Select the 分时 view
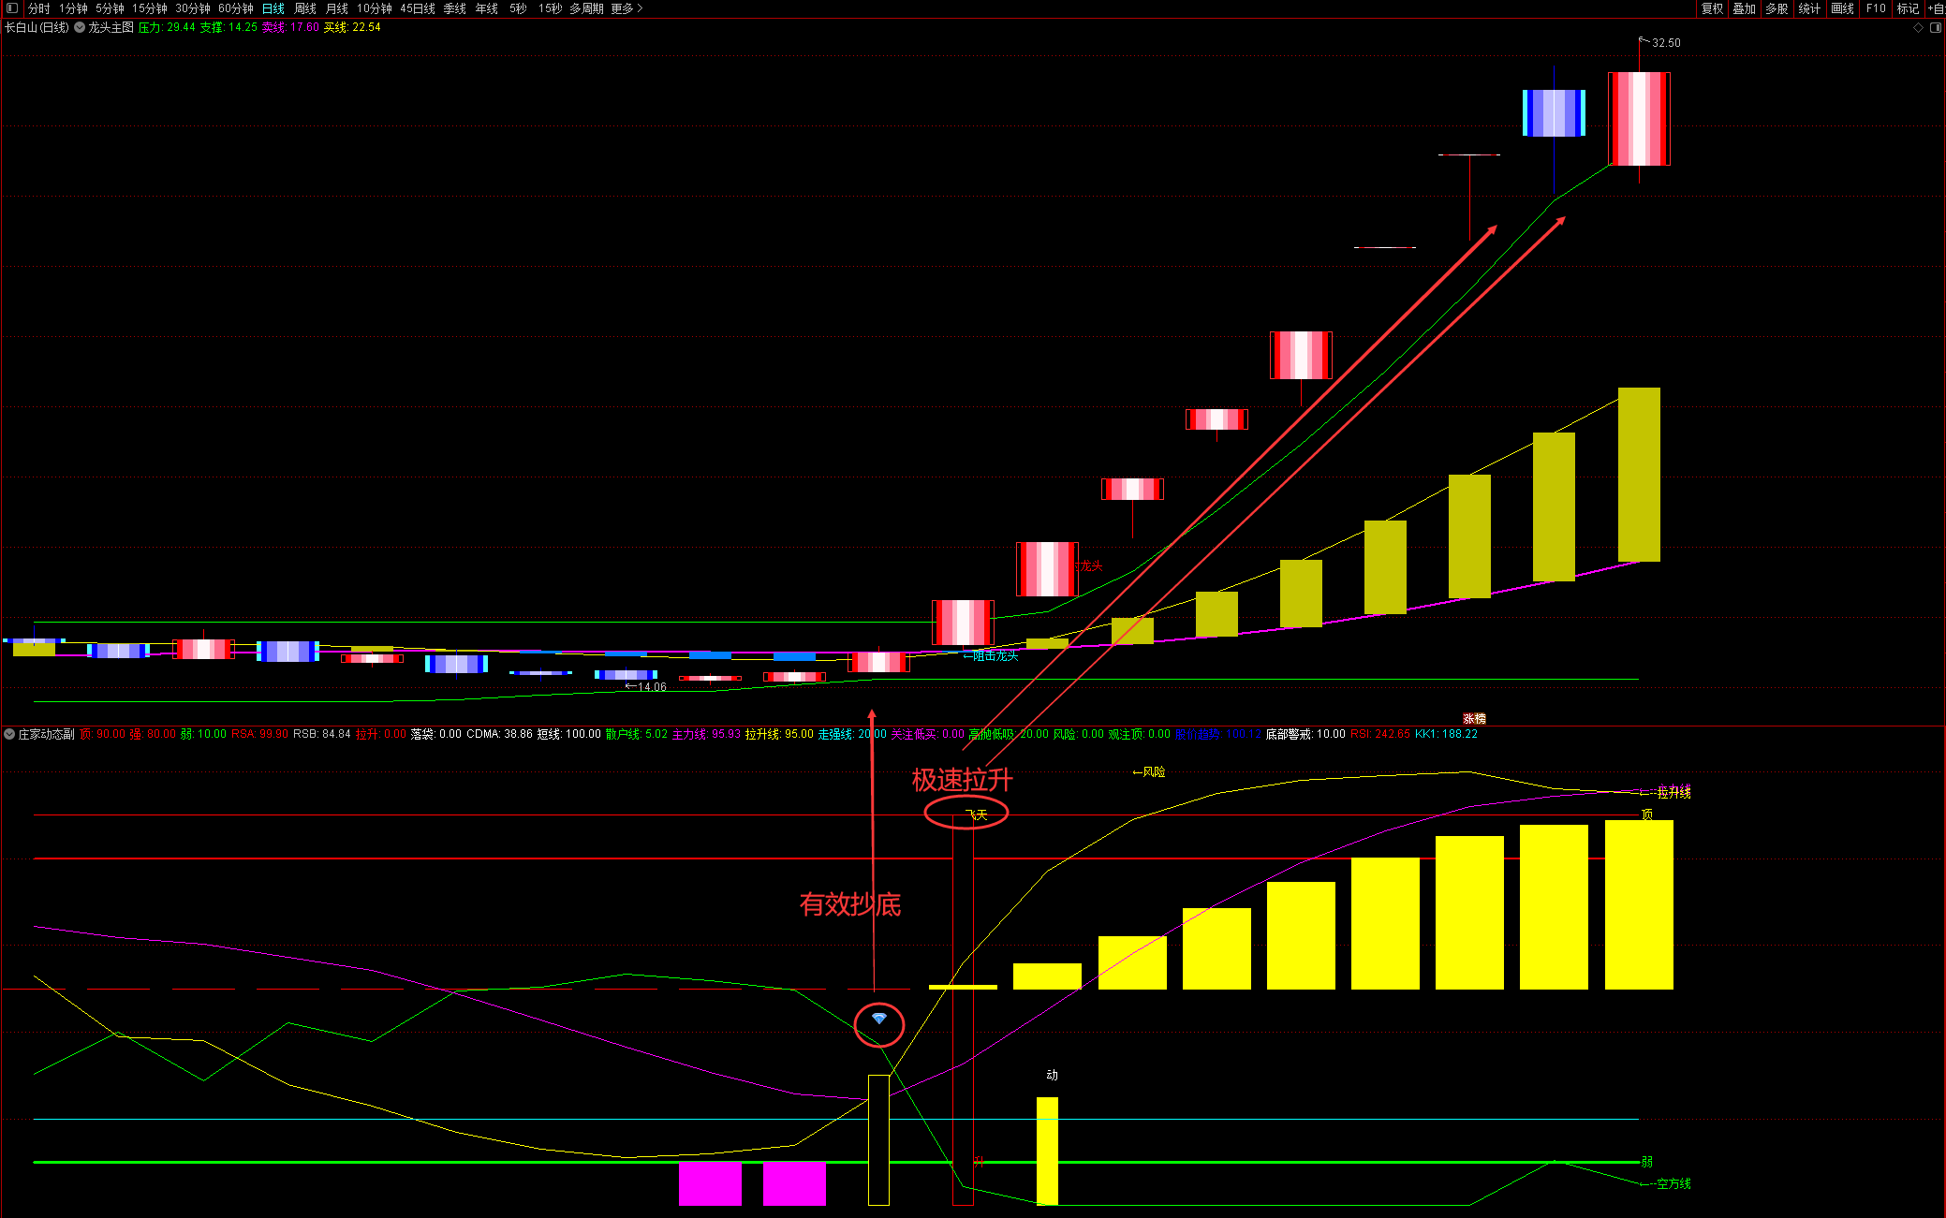Screen dimensions: 1946x1218 39,8
